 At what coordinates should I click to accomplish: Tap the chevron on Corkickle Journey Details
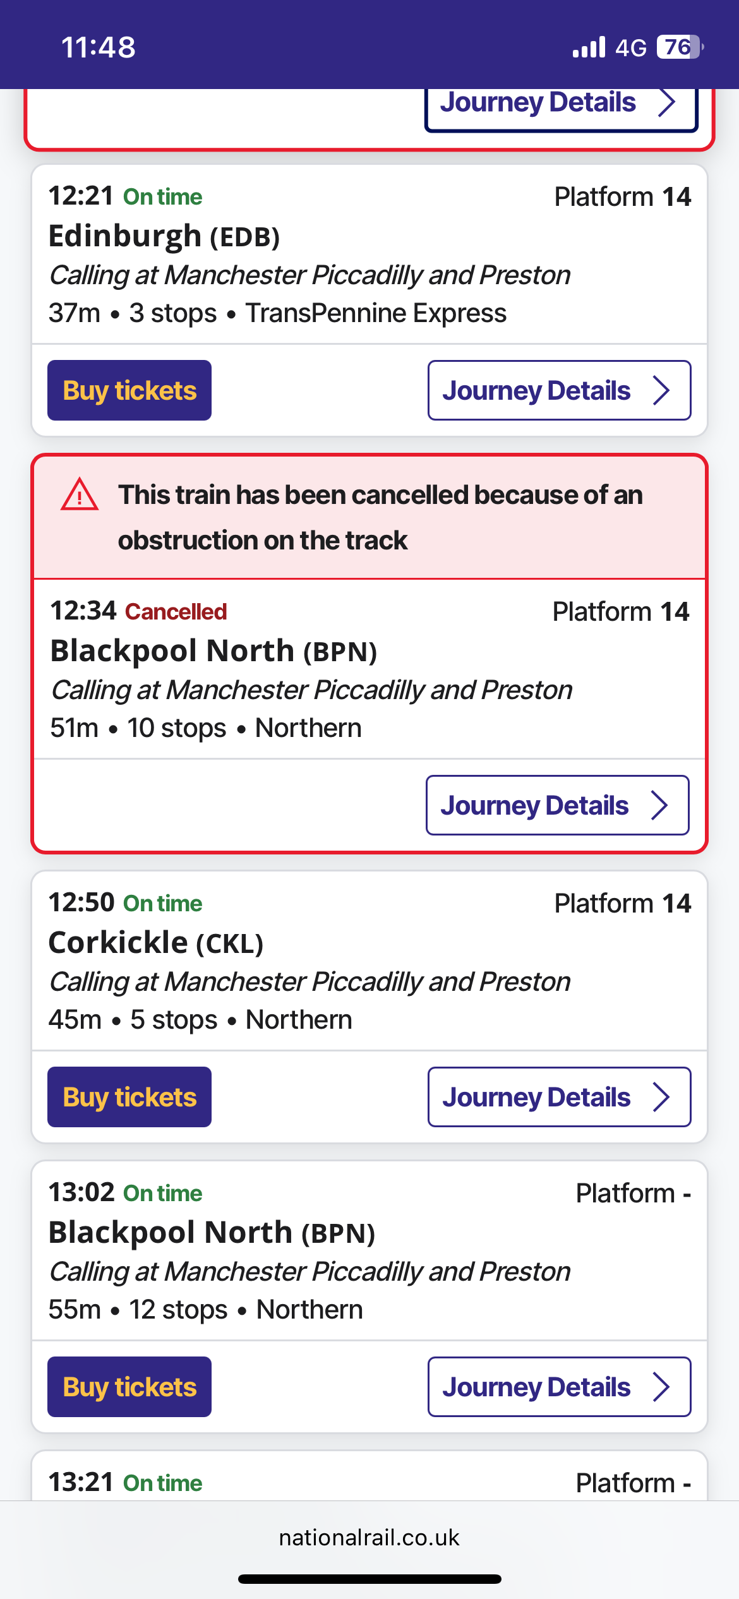coord(661,1097)
